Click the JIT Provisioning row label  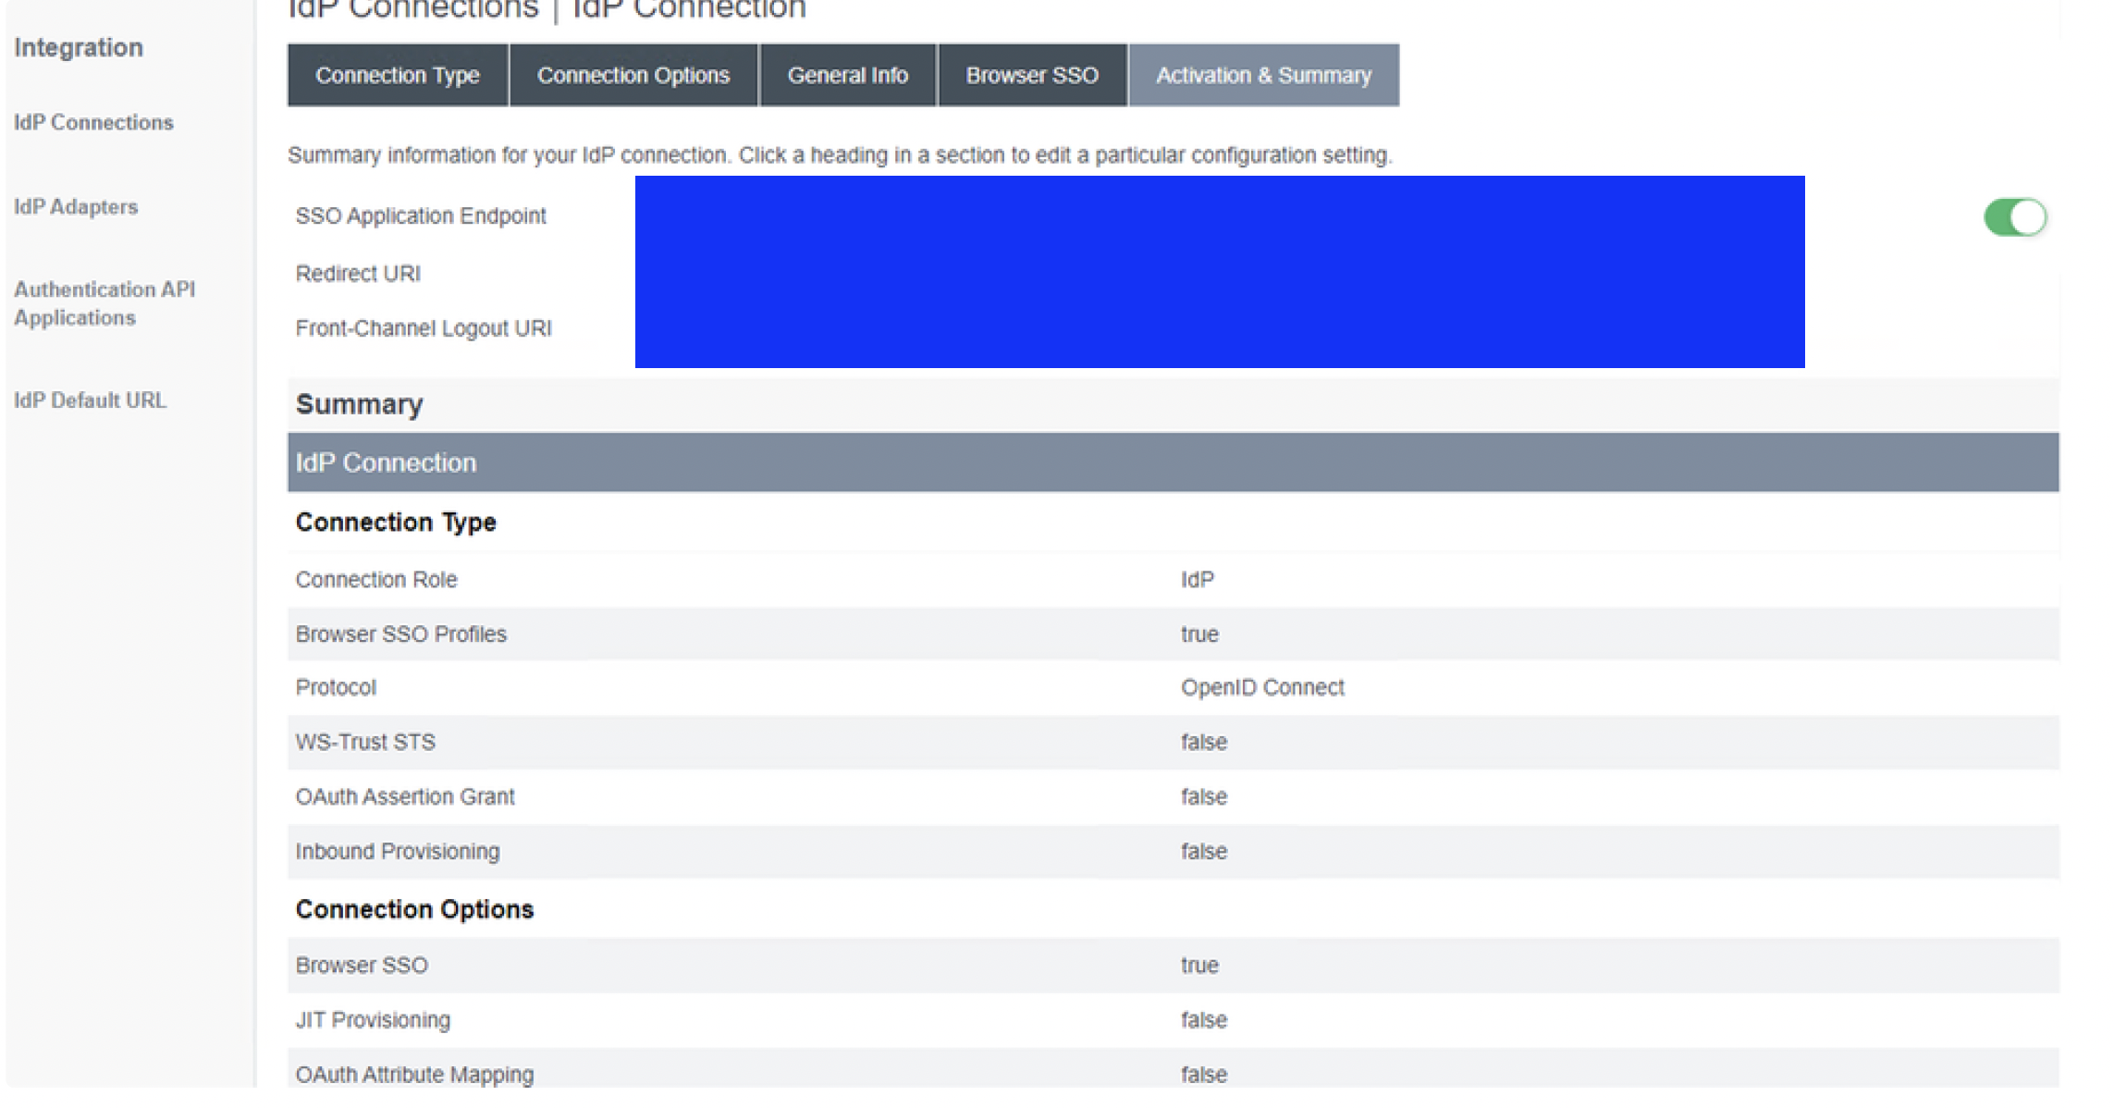tap(373, 1020)
